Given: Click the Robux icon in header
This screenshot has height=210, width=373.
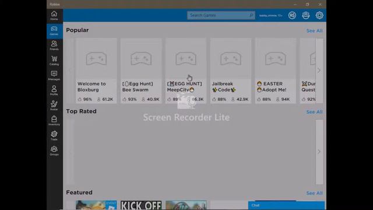Looking at the screenshot, I should 292,15.
